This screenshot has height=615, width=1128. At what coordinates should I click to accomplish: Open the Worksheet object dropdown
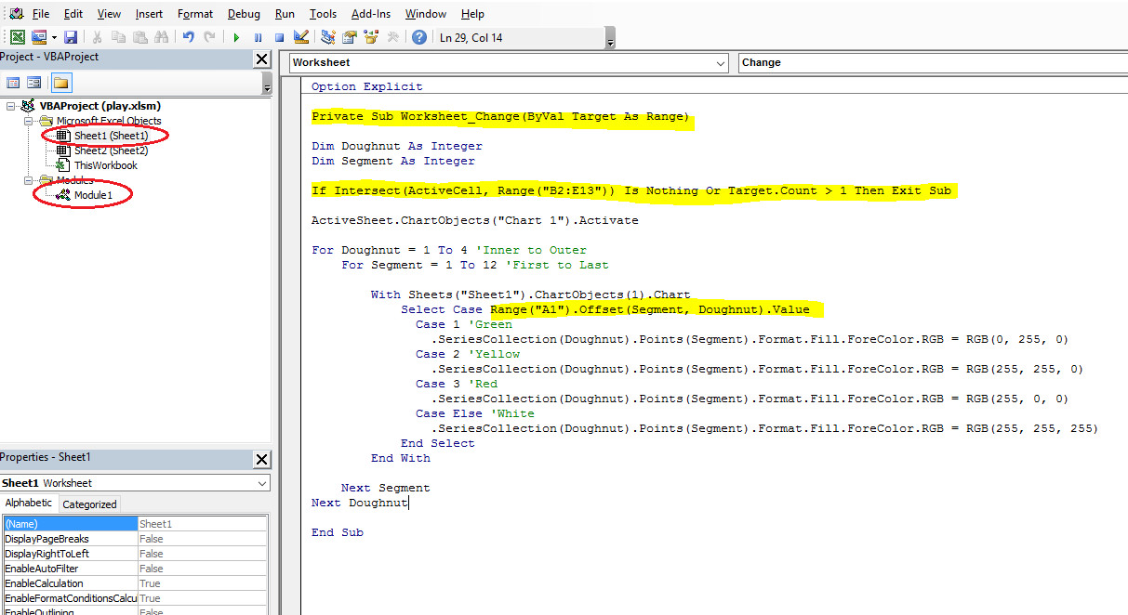(722, 63)
